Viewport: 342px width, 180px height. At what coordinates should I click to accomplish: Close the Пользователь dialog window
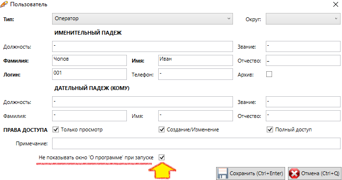(336, 4)
